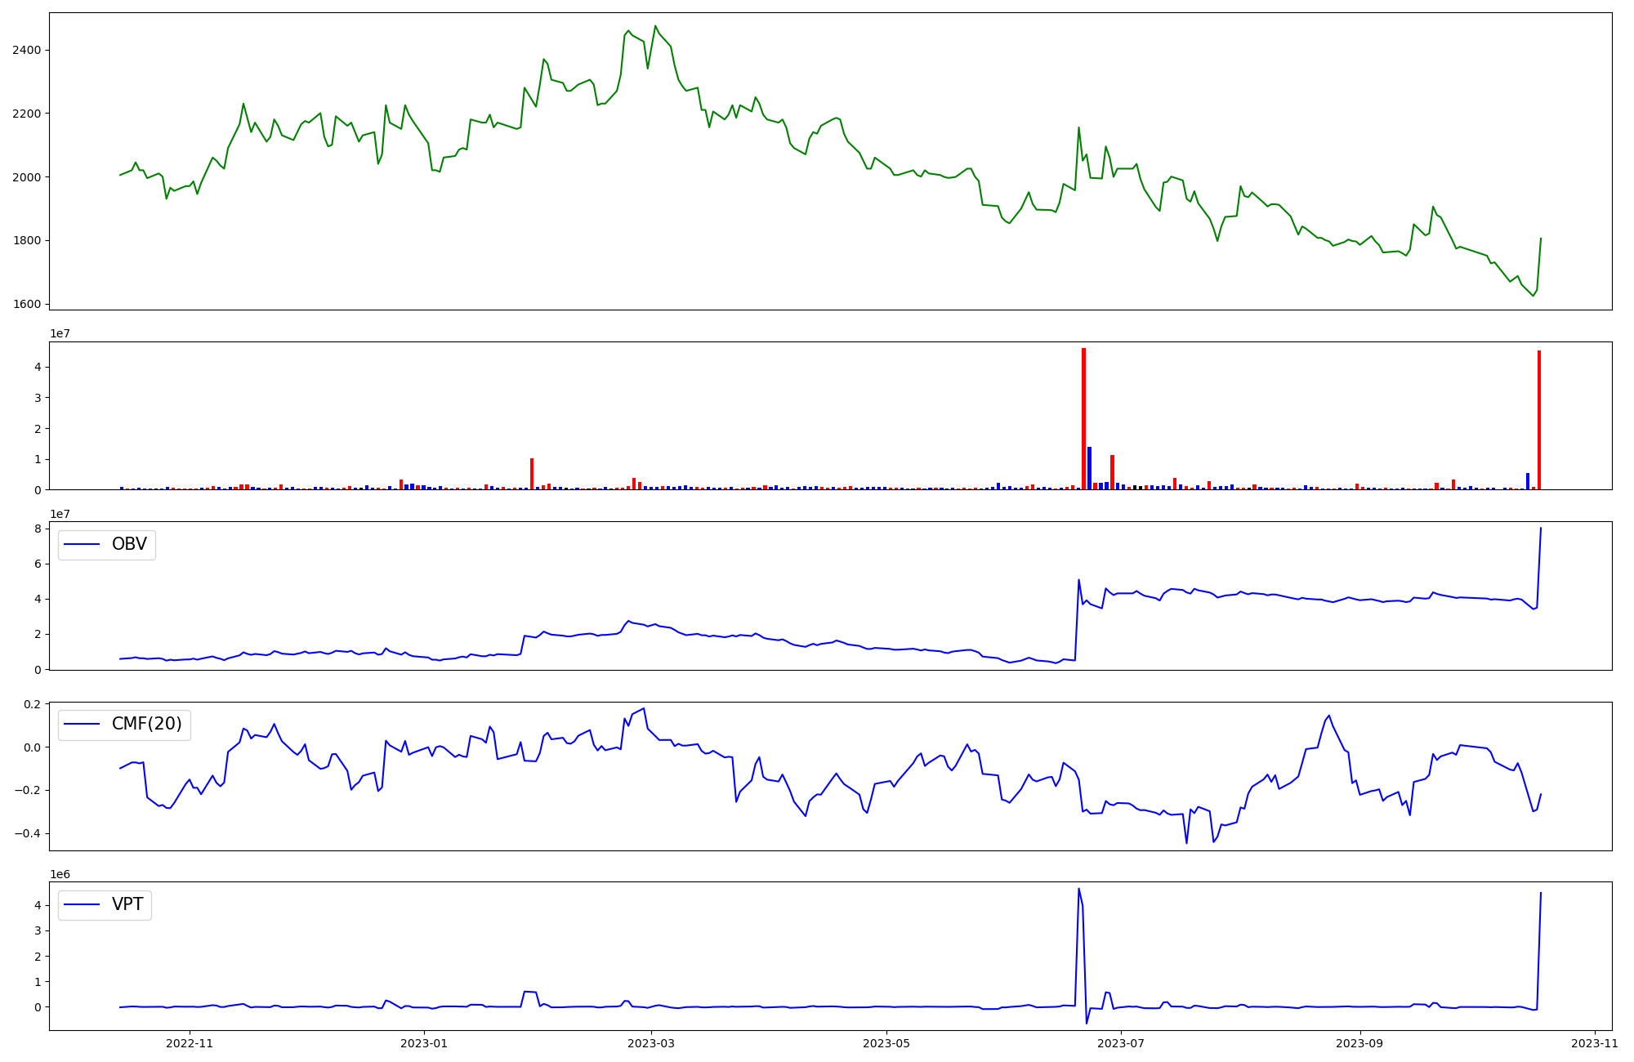
Task: Click the 2023-11 x-axis date label
Action: (1595, 1042)
